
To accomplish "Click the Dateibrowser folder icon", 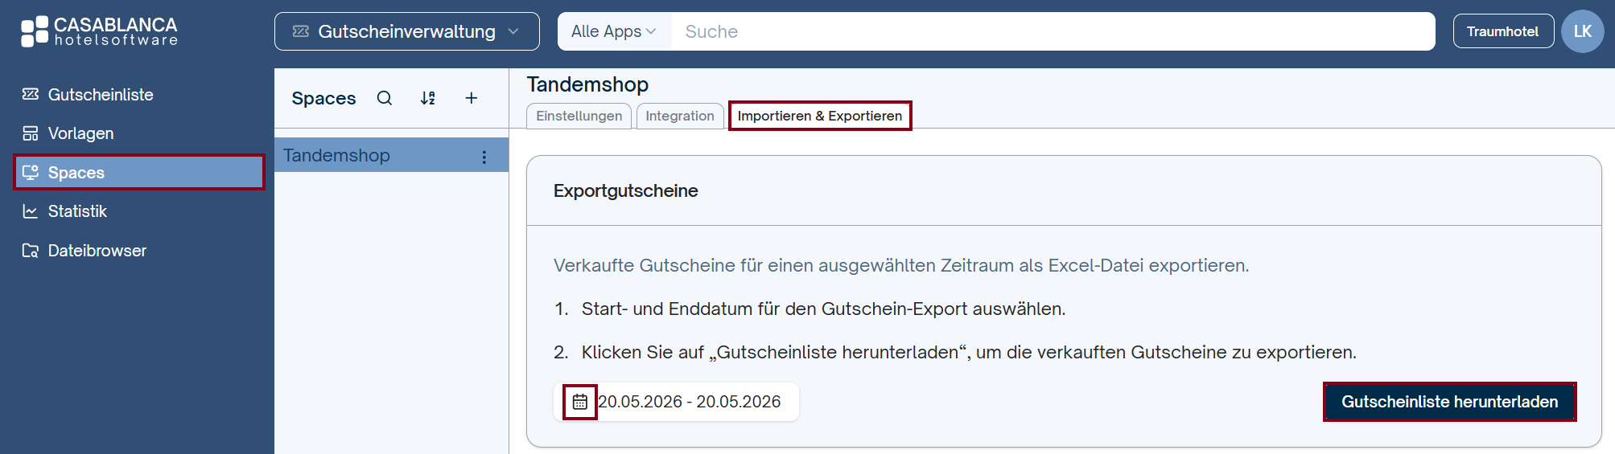I will (x=31, y=251).
